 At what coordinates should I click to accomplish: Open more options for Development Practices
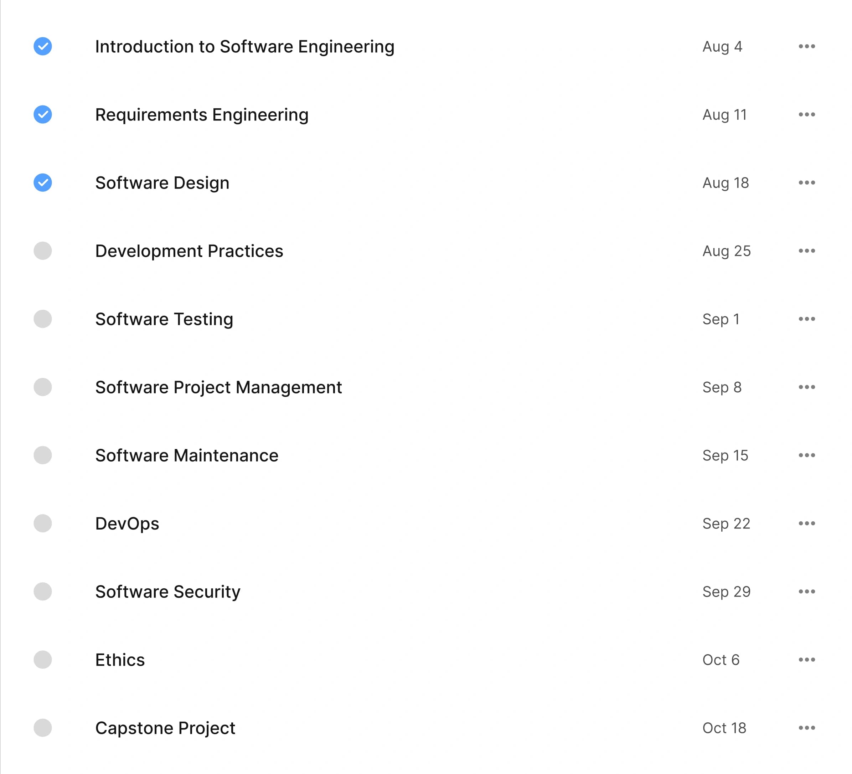pyautogui.click(x=806, y=251)
